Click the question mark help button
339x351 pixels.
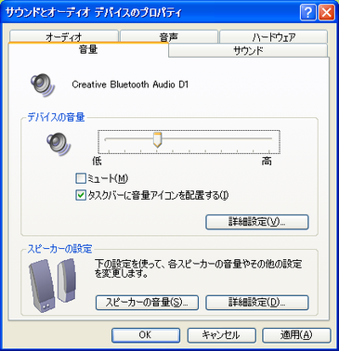point(308,13)
